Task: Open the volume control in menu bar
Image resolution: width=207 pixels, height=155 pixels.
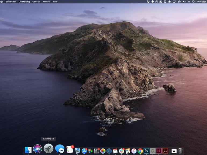Action: 184,2
